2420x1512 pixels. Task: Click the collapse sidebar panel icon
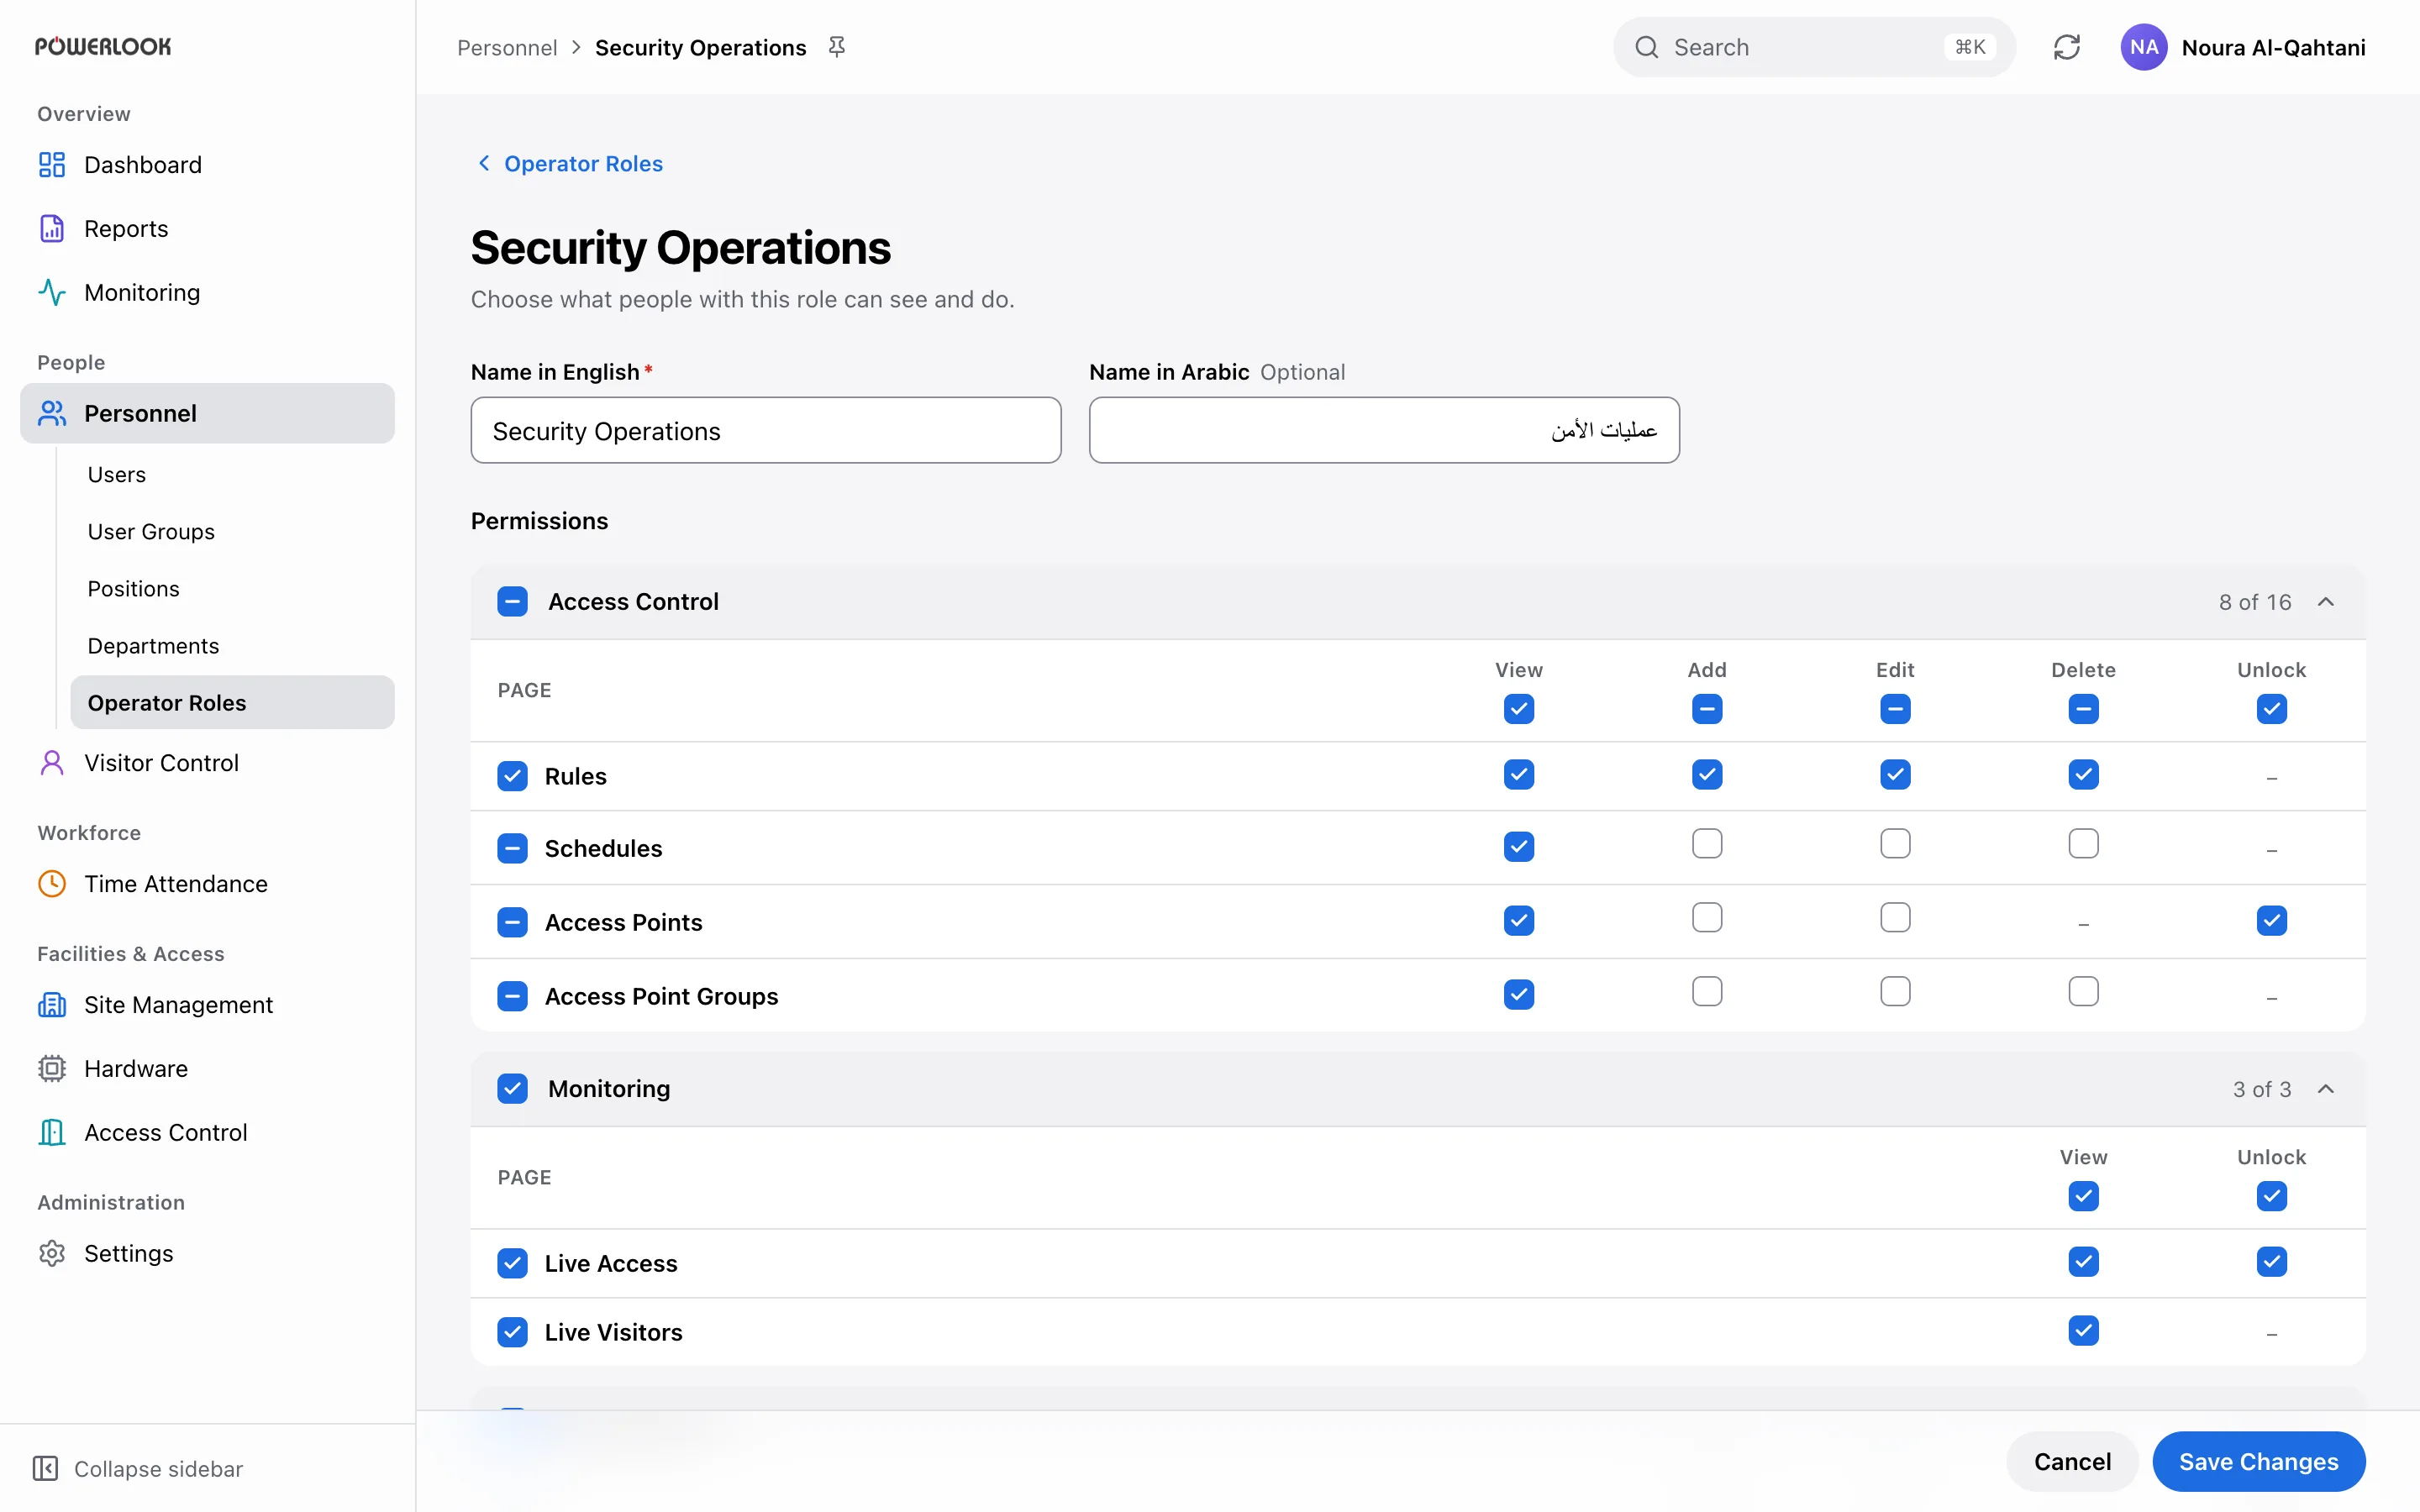pyautogui.click(x=46, y=1468)
